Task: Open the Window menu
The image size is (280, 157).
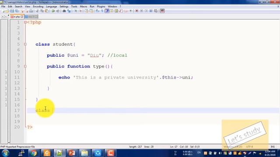Action: point(112,7)
